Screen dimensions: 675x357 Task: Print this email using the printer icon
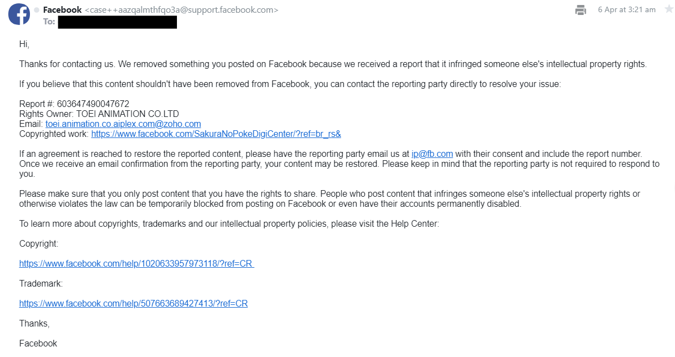[x=581, y=10]
